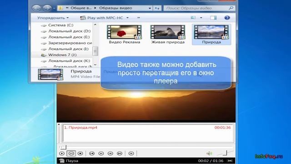Select Windows 7 (J:) drive
The image size is (291, 164).
62,55
